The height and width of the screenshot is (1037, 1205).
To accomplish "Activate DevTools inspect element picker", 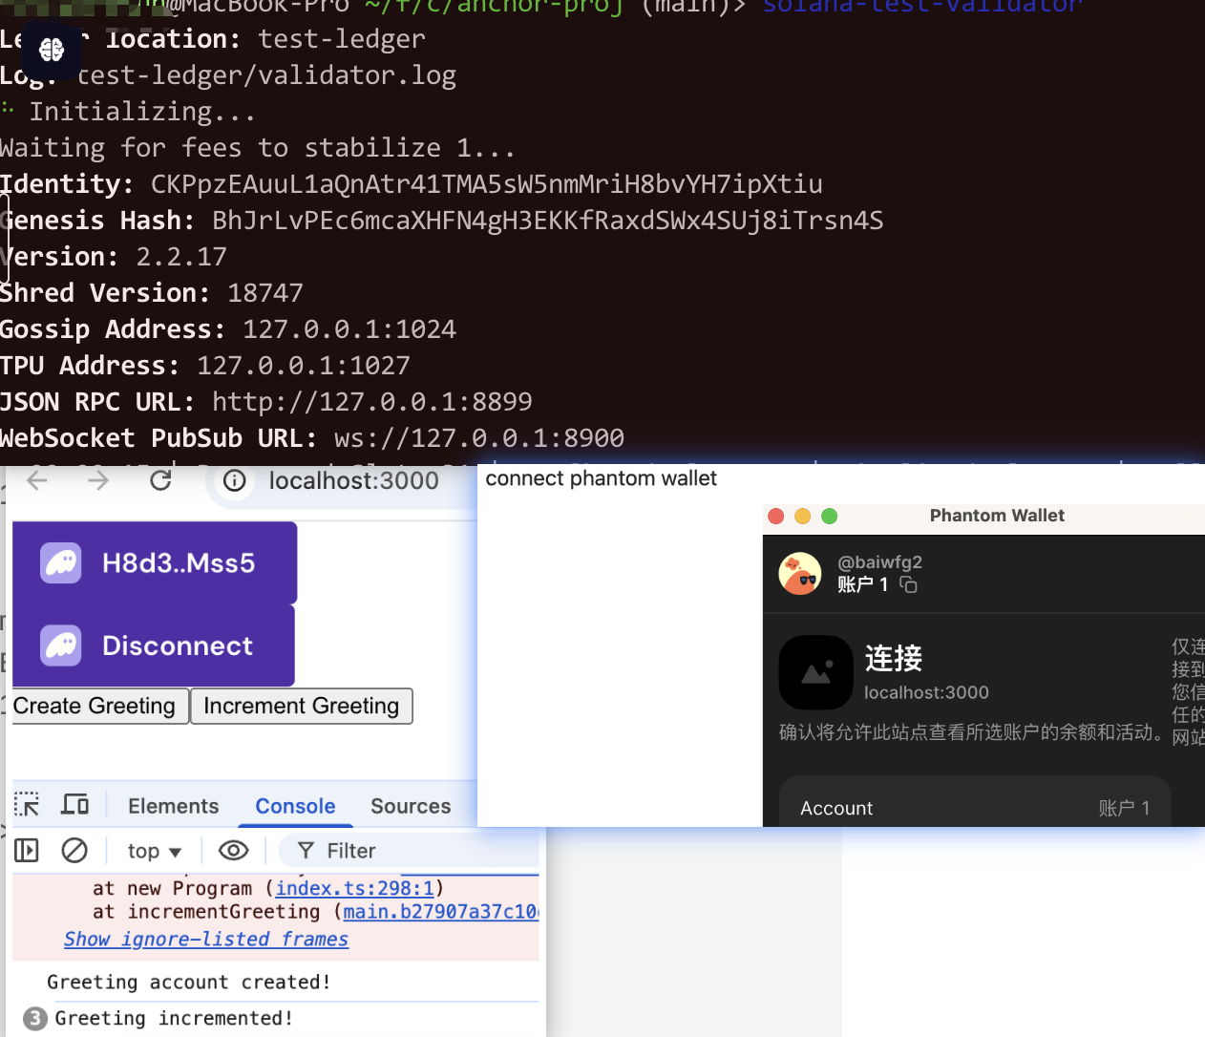I will 27,805.
